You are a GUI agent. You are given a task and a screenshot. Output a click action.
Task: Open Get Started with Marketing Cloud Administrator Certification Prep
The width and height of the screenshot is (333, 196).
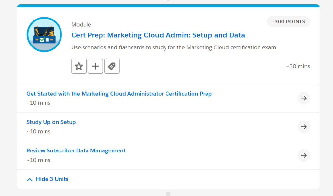click(119, 94)
